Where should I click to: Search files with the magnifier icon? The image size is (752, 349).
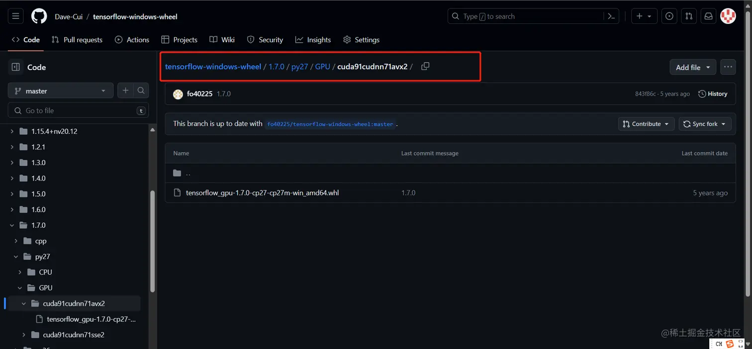tap(141, 90)
